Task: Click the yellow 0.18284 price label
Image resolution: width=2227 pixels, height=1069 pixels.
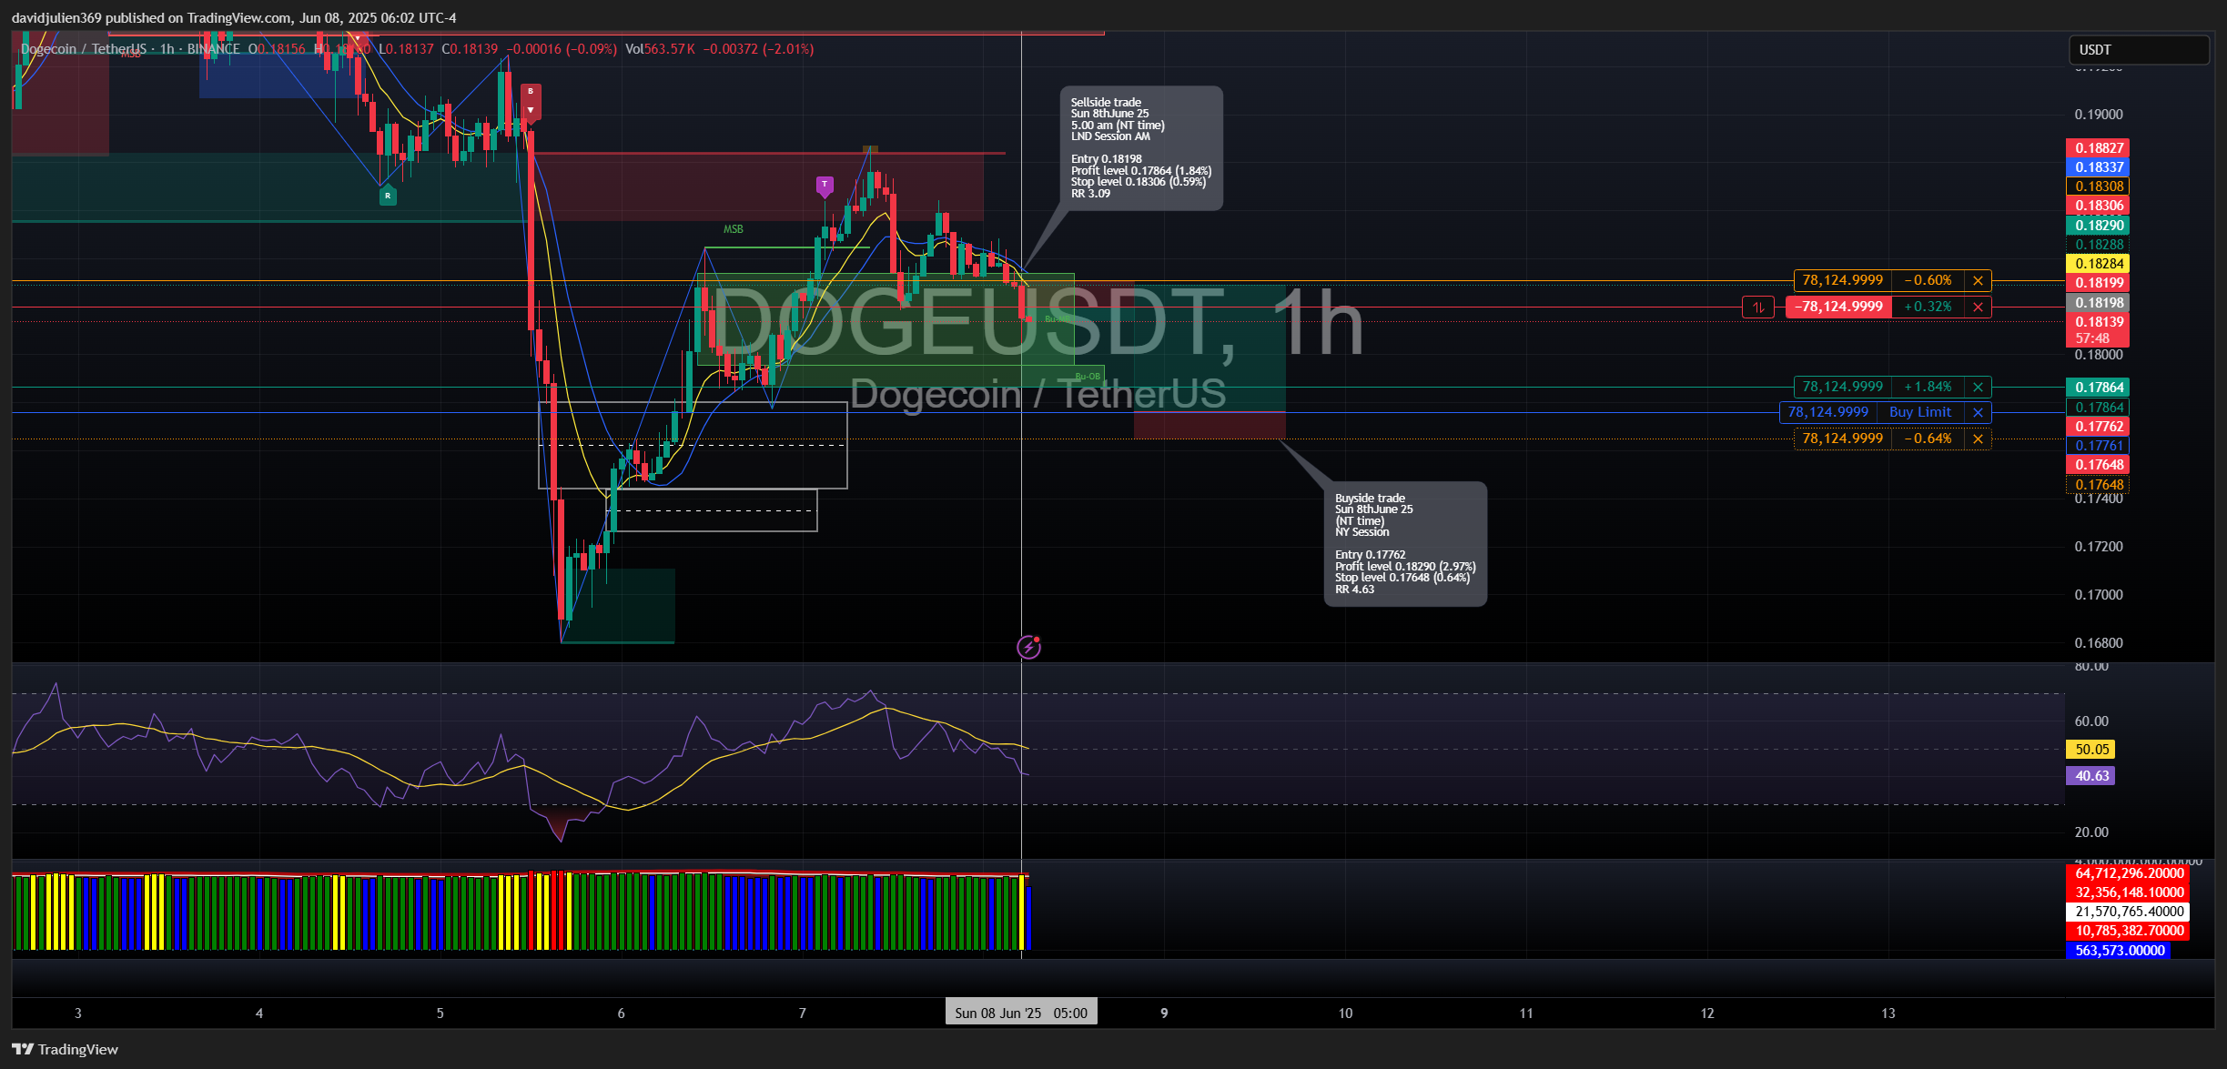Action: [x=2098, y=264]
